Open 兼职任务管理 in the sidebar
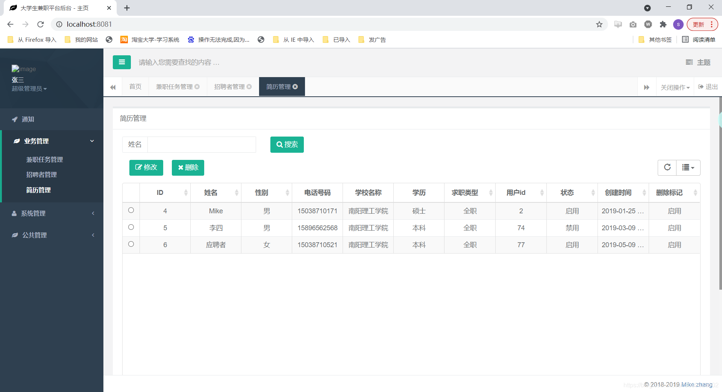Viewport: 722px width, 392px height. [x=44, y=160]
